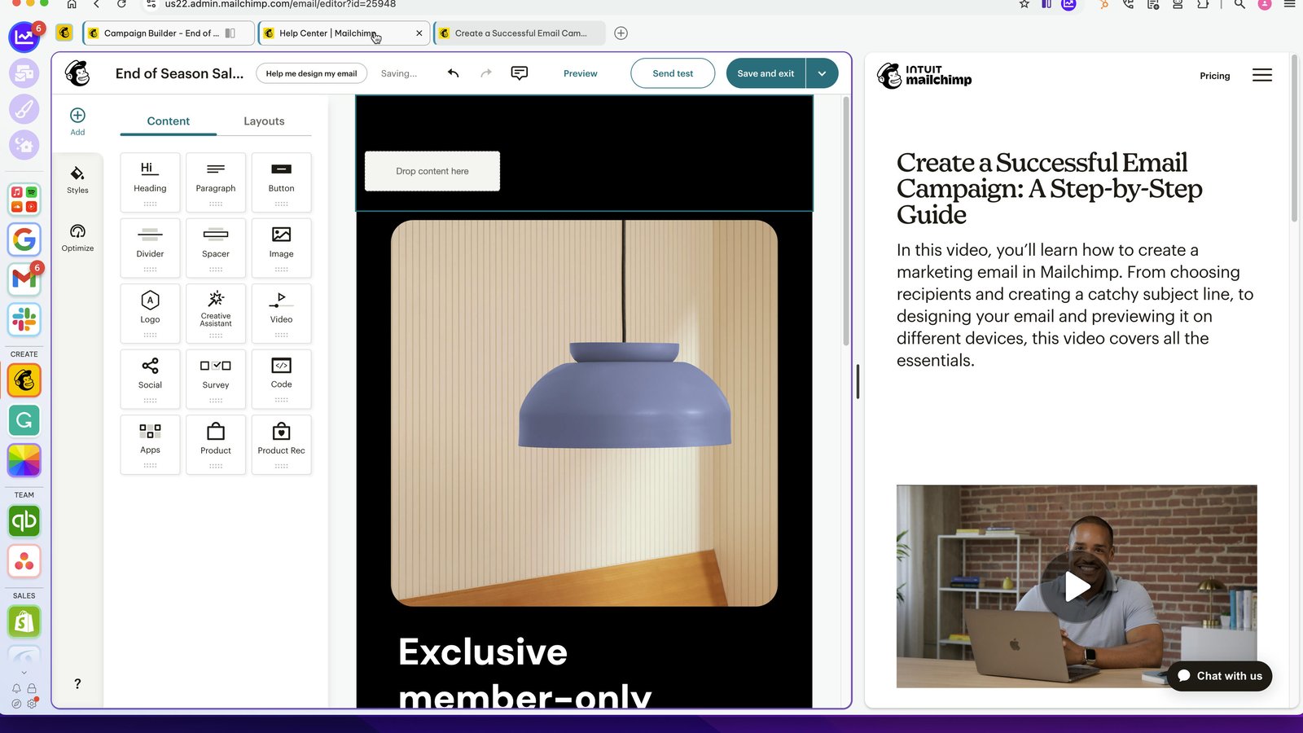Undo the last edit
1303x733 pixels.
454,73
